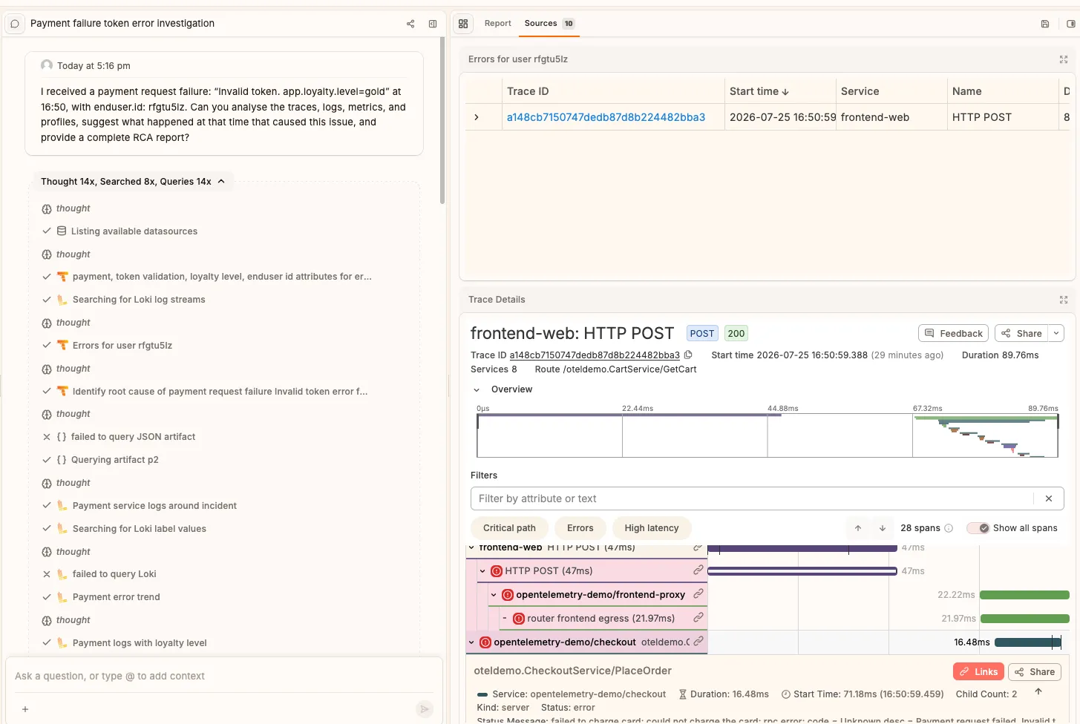The width and height of the screenshot is (1080, 724).
Task: Jump to next span match arrow
Action: click(x=883, y=528)
